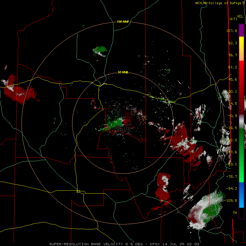Viewport: 246px width, 246px height.
Task: Select the 45.6 legend value
Action: 233,79
